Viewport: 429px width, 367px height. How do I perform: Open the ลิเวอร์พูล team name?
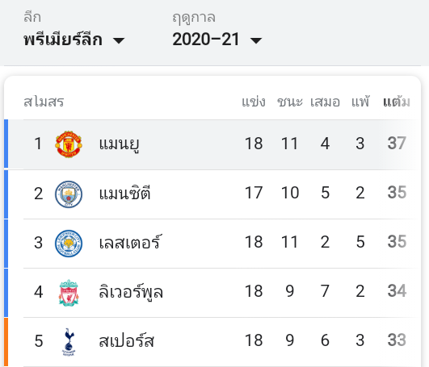tap(131, 292)
